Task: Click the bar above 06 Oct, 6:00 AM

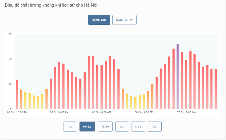Action: (101, 87)
